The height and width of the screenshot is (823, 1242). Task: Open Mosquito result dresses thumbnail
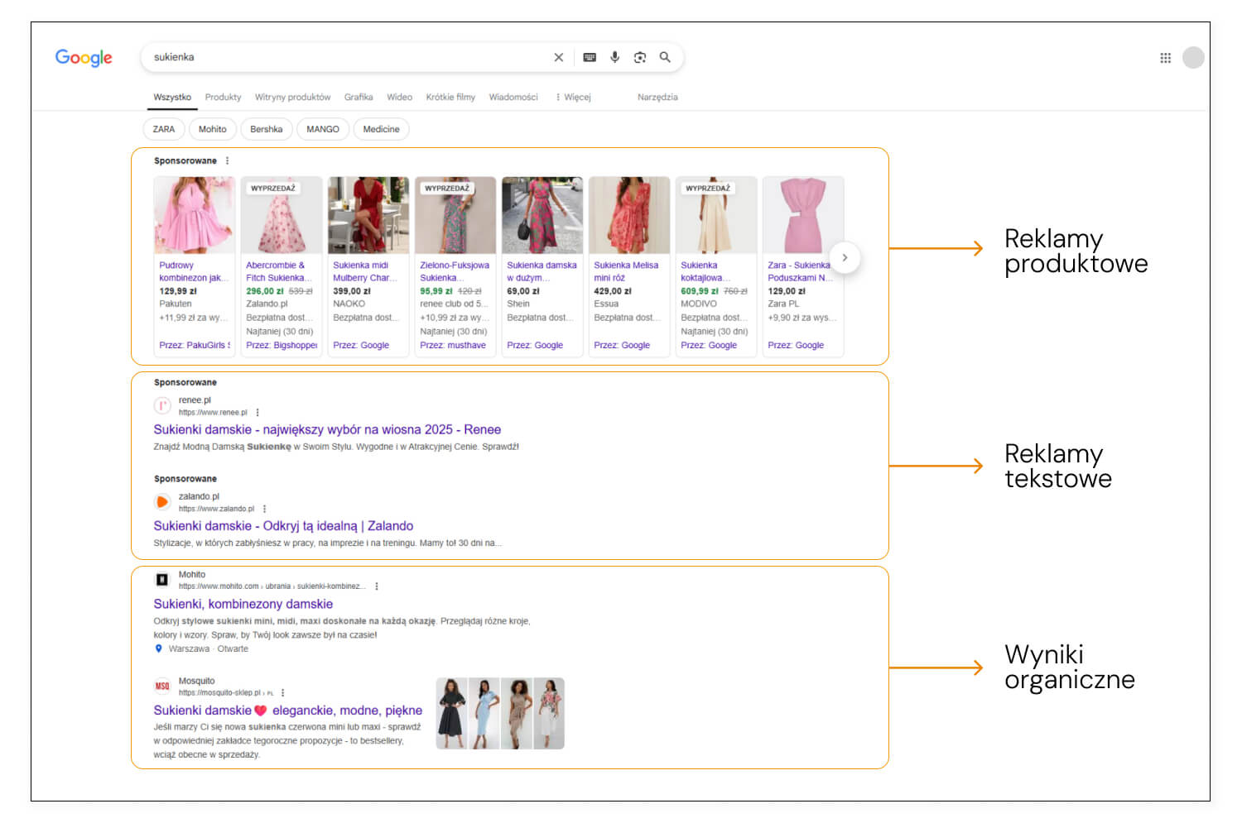[500, 713]
